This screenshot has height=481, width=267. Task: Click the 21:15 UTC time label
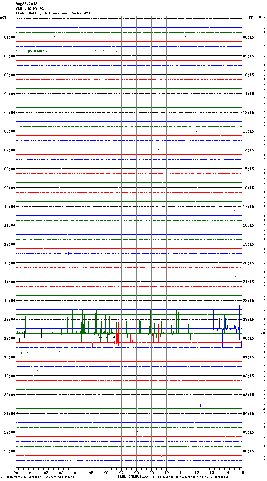[x=248, y=282]
